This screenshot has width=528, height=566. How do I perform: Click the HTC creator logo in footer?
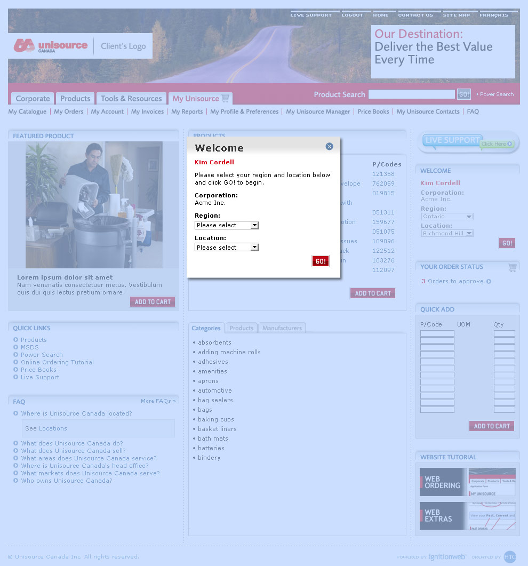tap(510, 556)
